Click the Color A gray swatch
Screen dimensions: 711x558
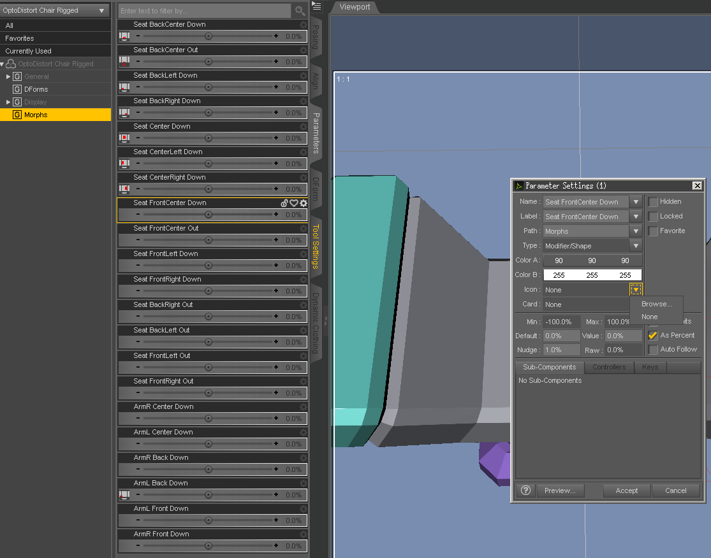coord(592,261)
